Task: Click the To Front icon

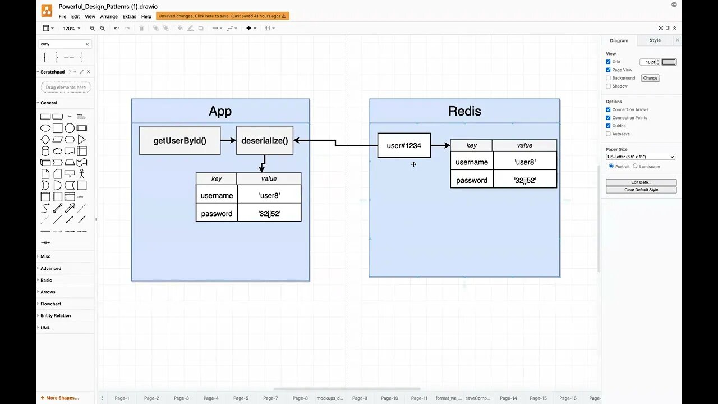Action: tap(155, 28)
